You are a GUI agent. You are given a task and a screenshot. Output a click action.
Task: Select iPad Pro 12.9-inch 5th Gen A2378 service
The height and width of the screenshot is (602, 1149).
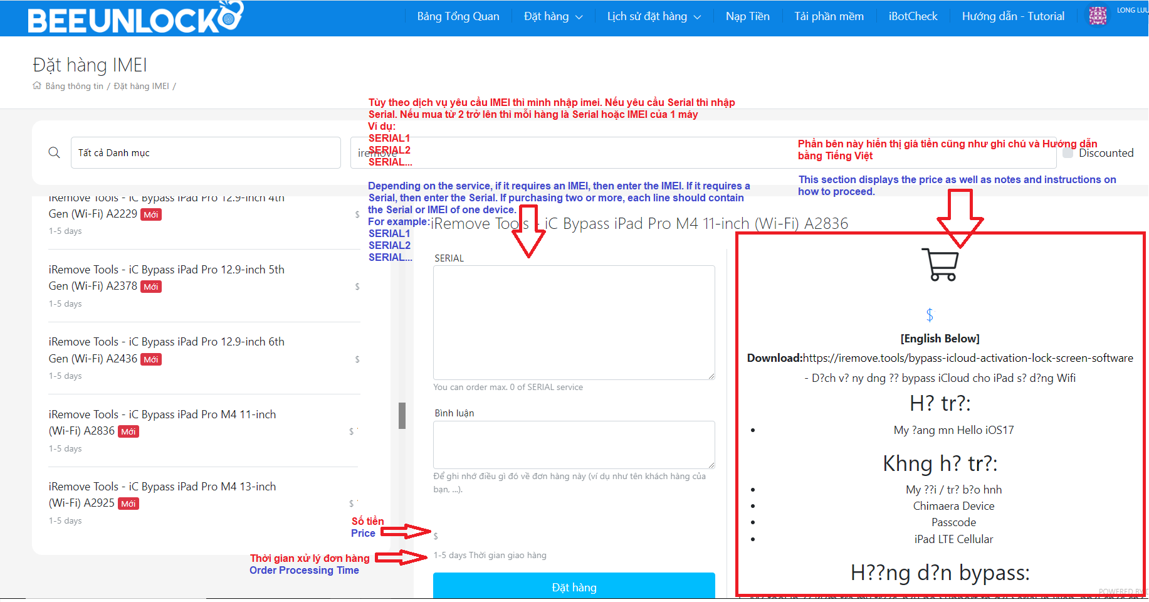click(x=204, y=285)
